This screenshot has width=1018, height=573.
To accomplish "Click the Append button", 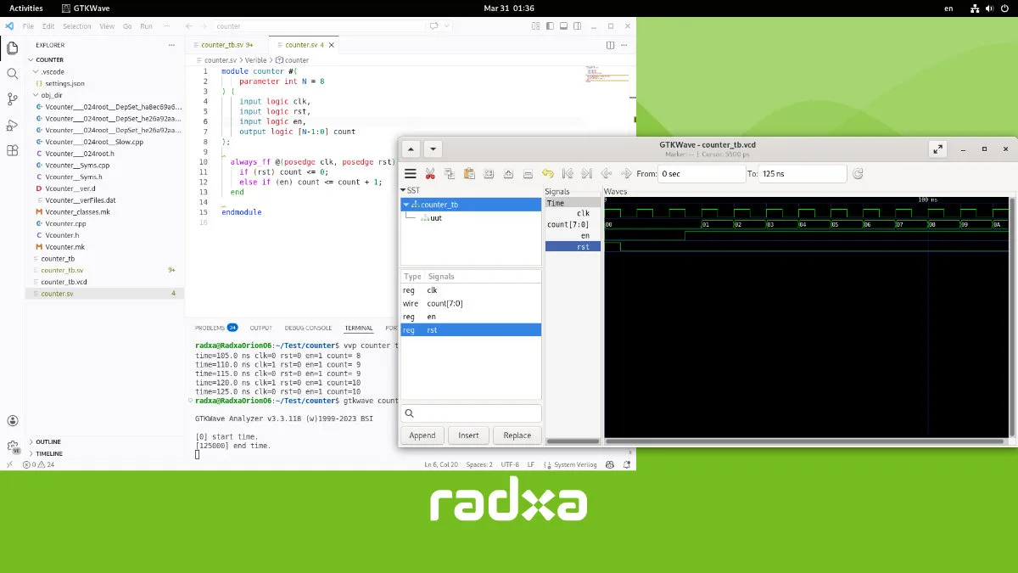I will coord(422,435).
